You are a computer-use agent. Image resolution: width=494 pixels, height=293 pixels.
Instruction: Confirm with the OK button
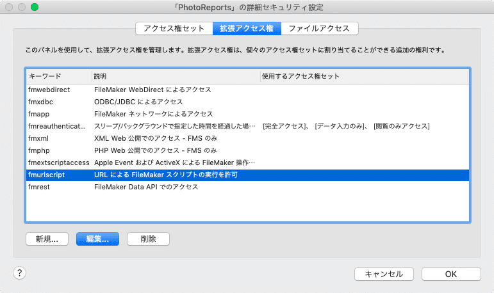[x=451, y=274]
